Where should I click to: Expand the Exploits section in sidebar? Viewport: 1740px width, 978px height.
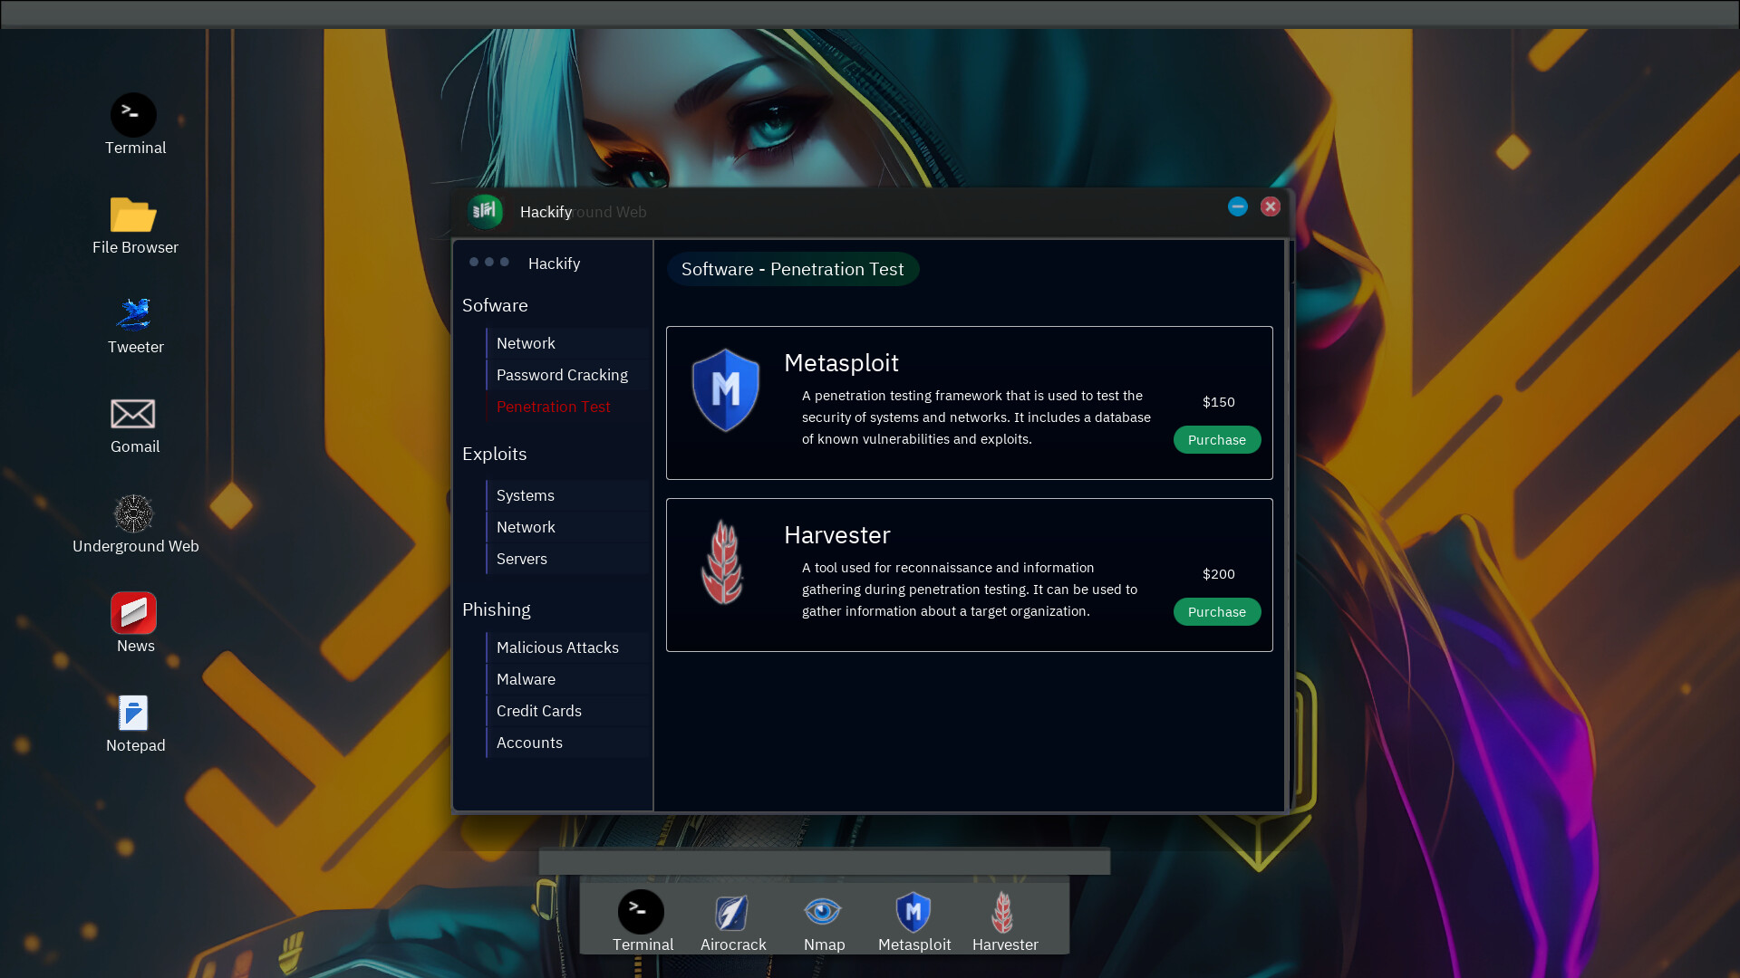click(x=495, y=454)
